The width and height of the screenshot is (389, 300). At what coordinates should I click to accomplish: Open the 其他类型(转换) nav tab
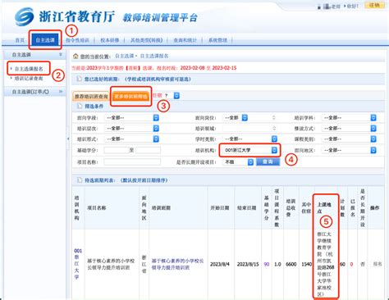tap(146, 40)
